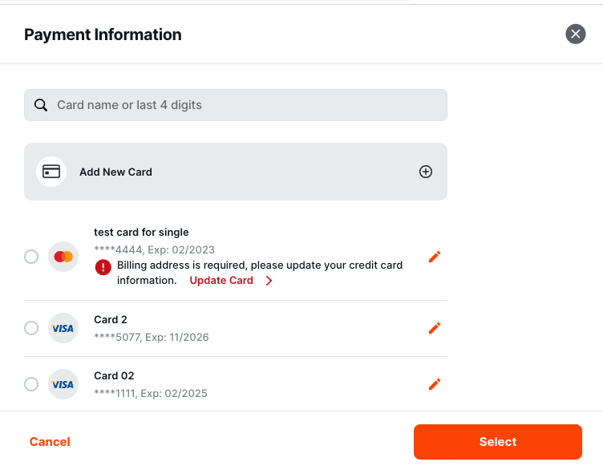Open the Update Card link
Screen dimensions: 603x466
pos(221,281)
